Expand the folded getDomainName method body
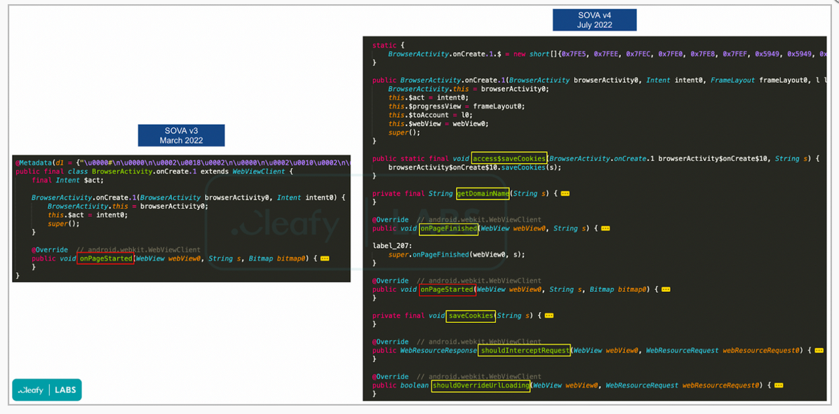This screenshot has height=414, width=839. 565,193
